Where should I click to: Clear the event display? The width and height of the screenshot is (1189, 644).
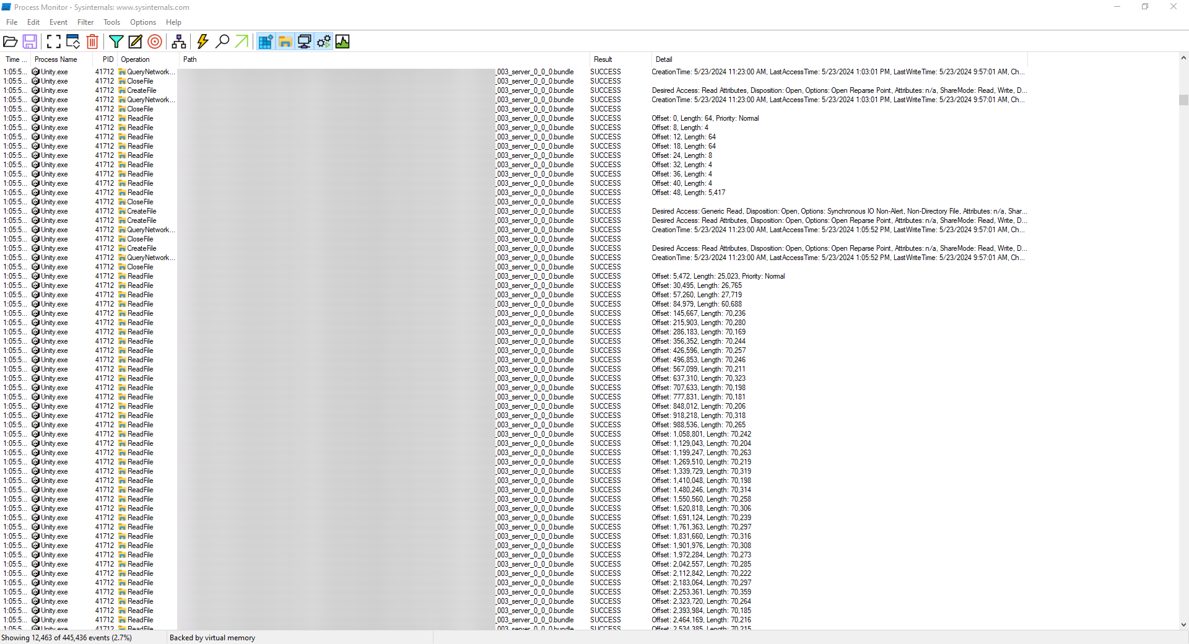point(92,41)
